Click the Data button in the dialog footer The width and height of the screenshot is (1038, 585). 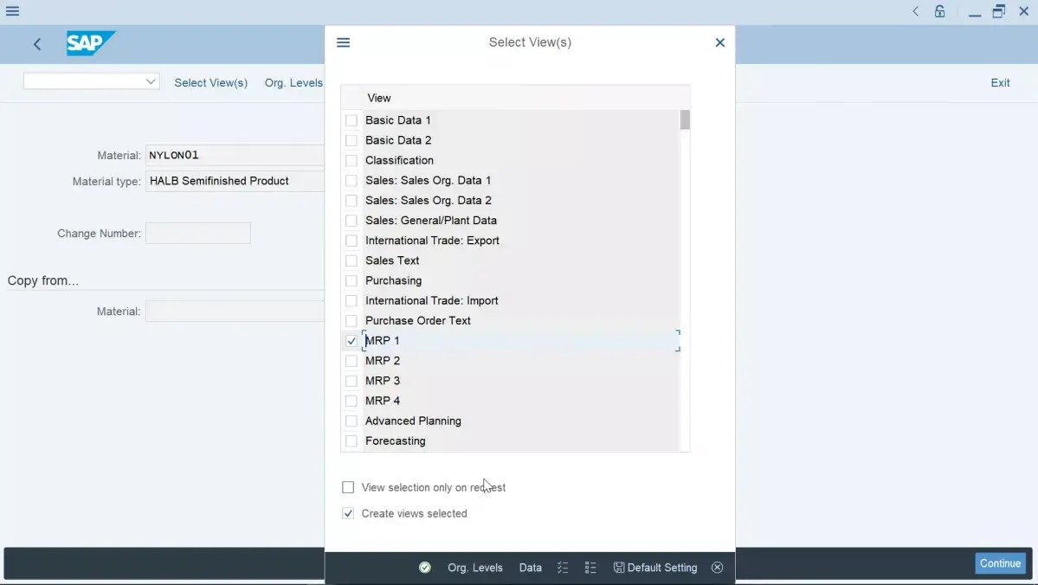point(530,568)
